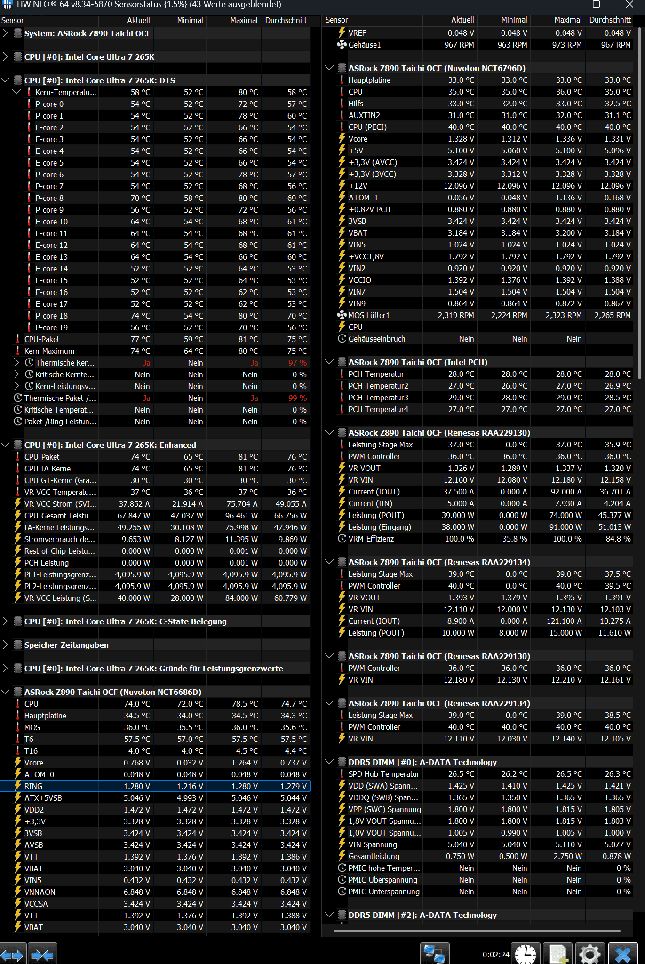The height and width of the screenshot is (964, 645).
Task: Select the VDDQ (SWB) Span... row
Action: (x=478, y=797)
